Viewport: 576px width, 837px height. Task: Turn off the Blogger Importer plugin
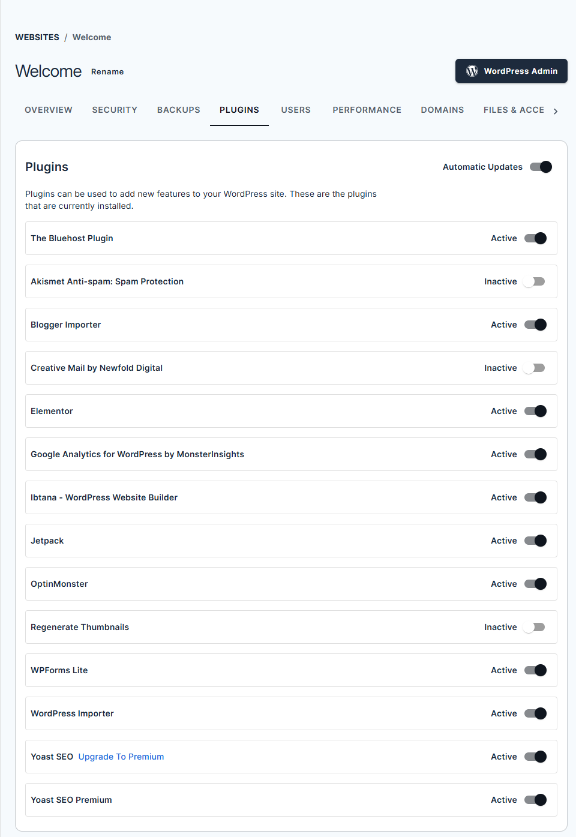point(536,325)
